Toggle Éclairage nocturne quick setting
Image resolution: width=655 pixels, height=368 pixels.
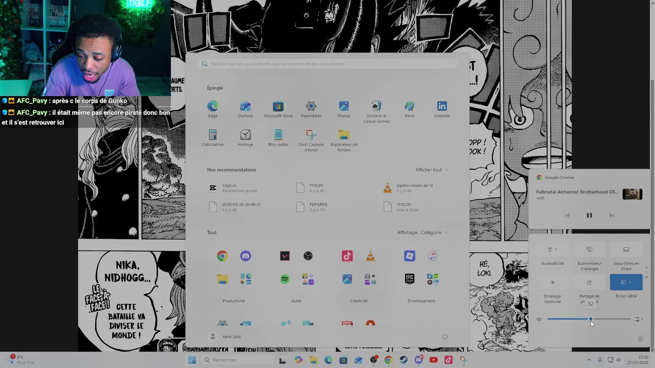click(553, 282)
